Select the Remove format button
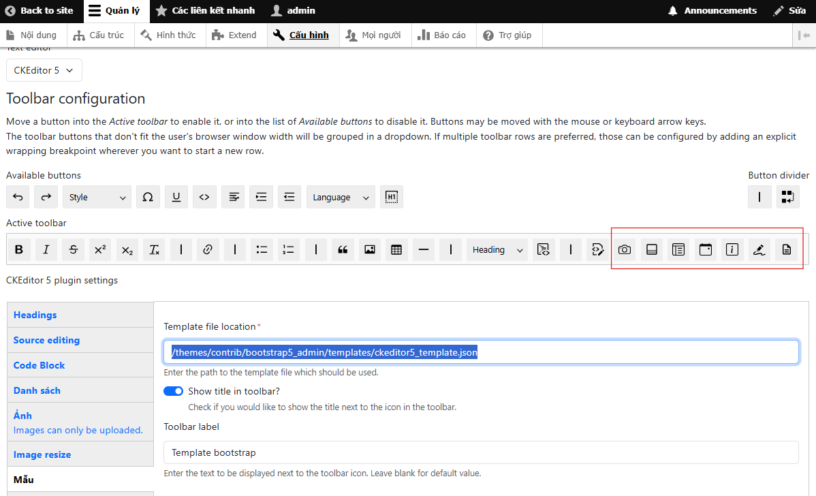This screenshot has width=816, height=496. 155,250
